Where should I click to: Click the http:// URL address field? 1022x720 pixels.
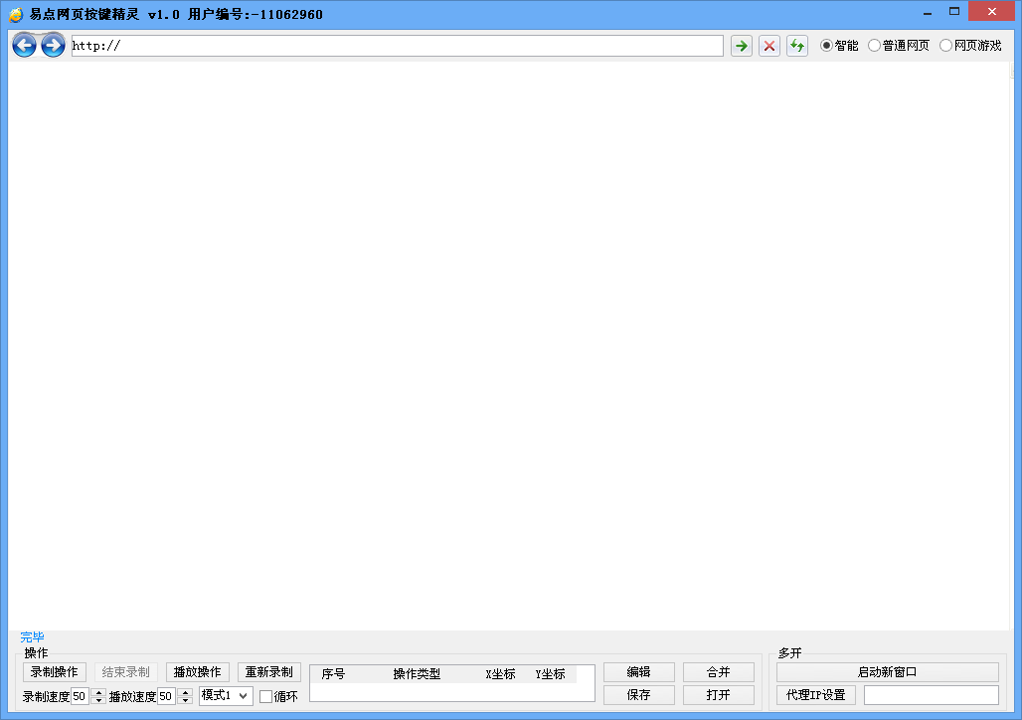(397, 46)
